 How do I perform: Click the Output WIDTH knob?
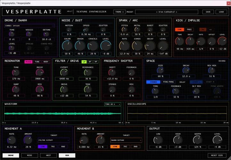pos(197,140)
